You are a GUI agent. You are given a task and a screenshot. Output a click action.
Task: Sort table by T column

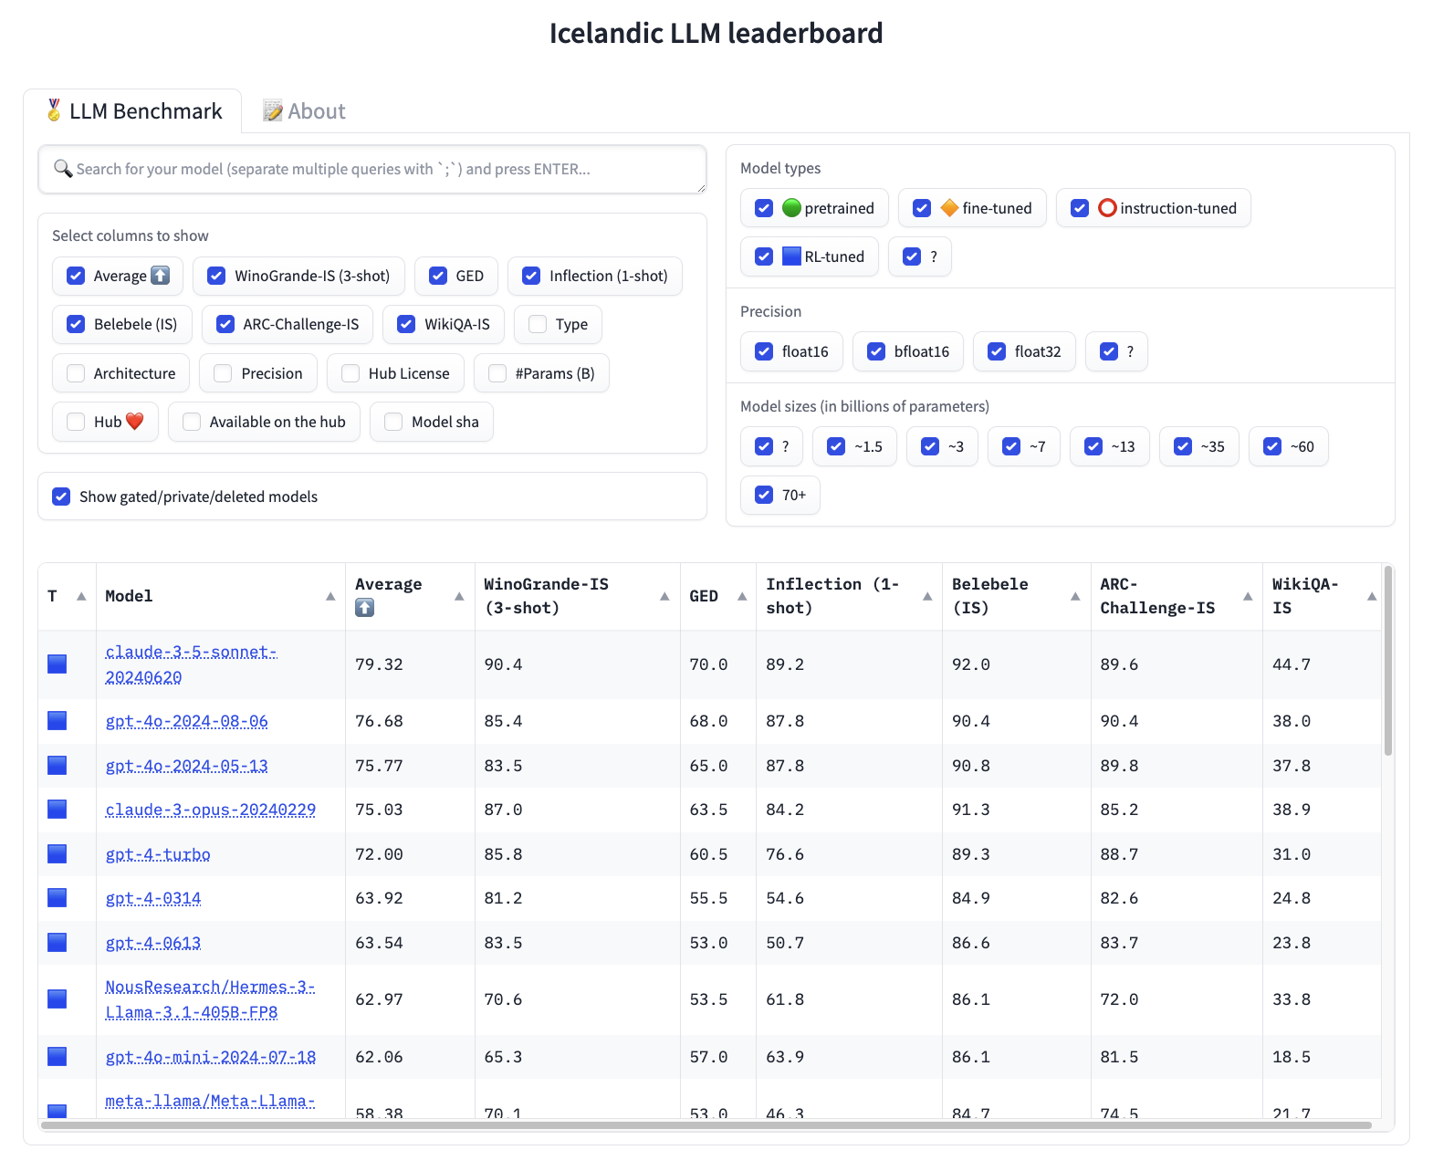81,596
